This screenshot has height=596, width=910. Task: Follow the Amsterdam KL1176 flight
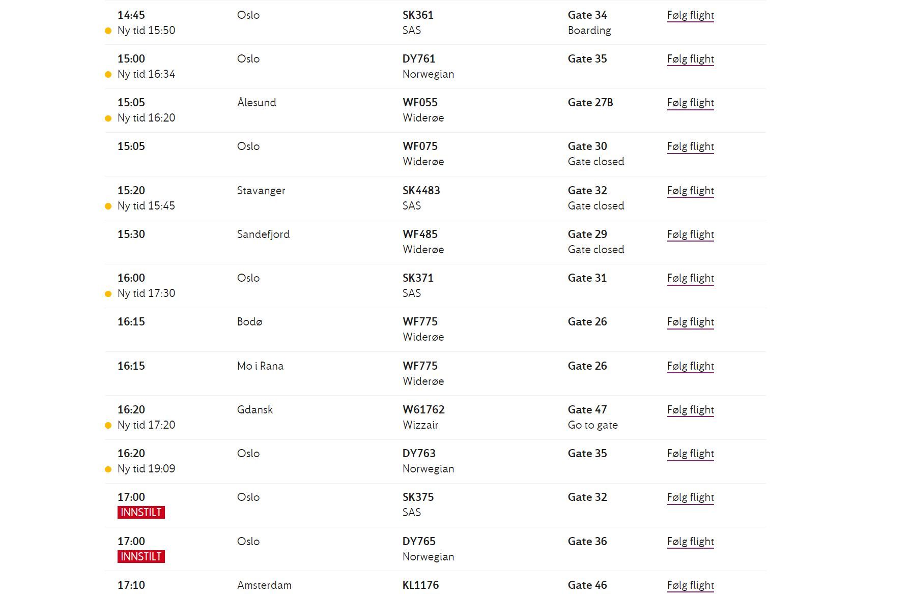pos(690,585)
